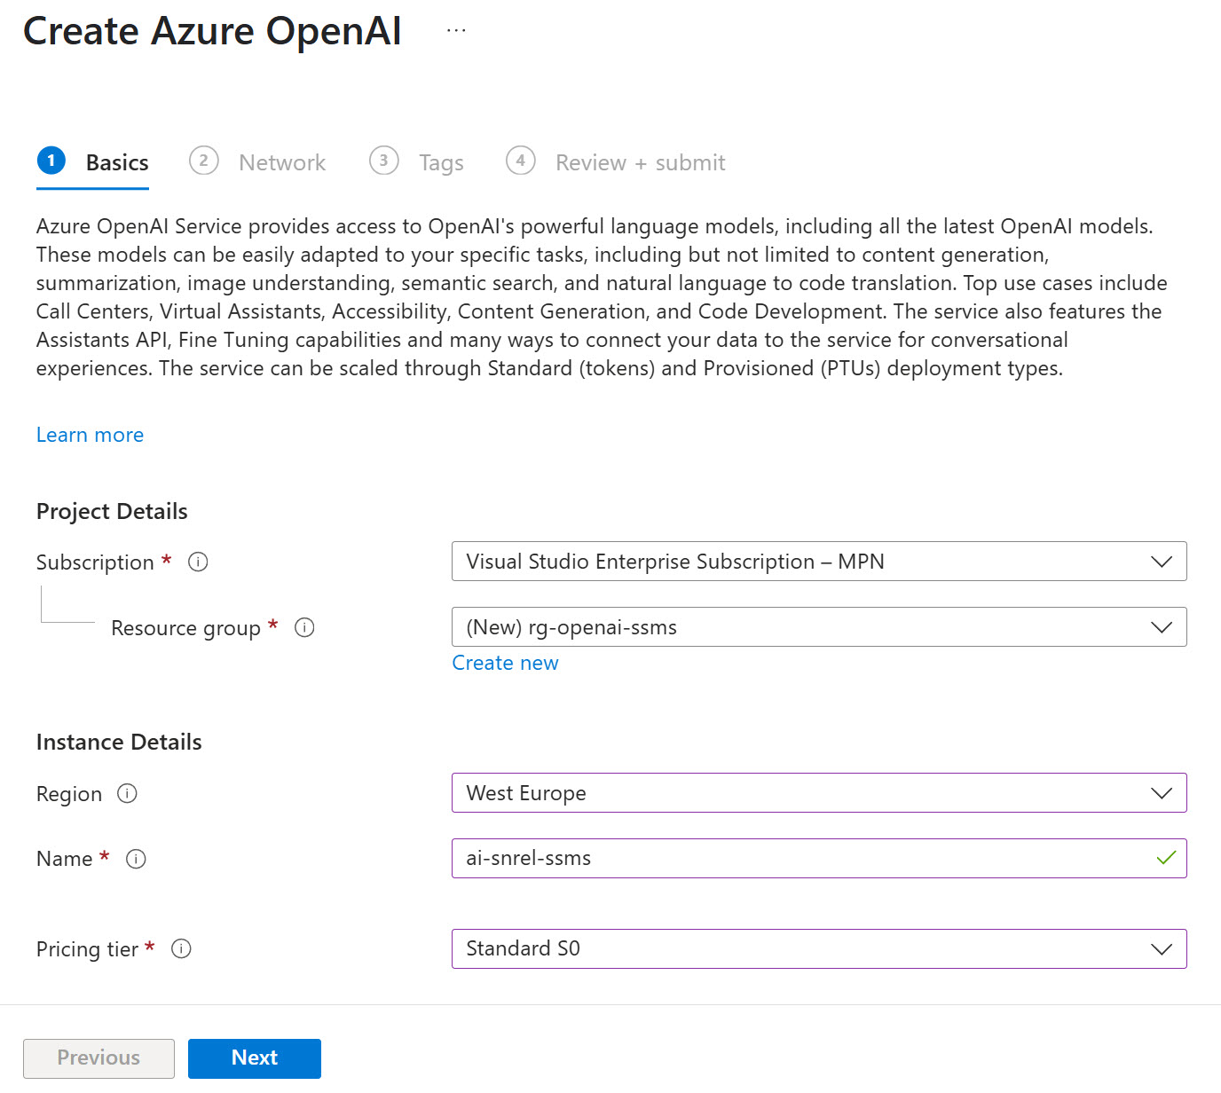
Task: Click the green checkmark in Name field
Action: (x=1166, y=858)
